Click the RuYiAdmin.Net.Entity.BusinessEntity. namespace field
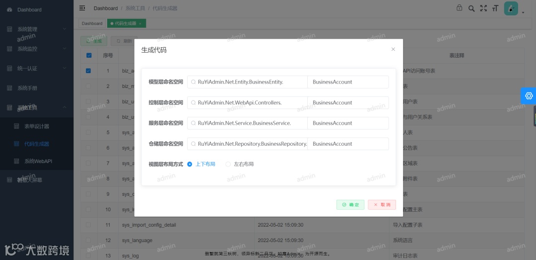Image resolution: width=536 pixels, height=260 pixels. point(248,82)
